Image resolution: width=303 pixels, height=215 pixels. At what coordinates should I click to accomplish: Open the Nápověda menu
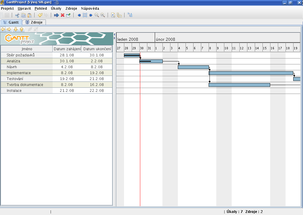(90, 9)
